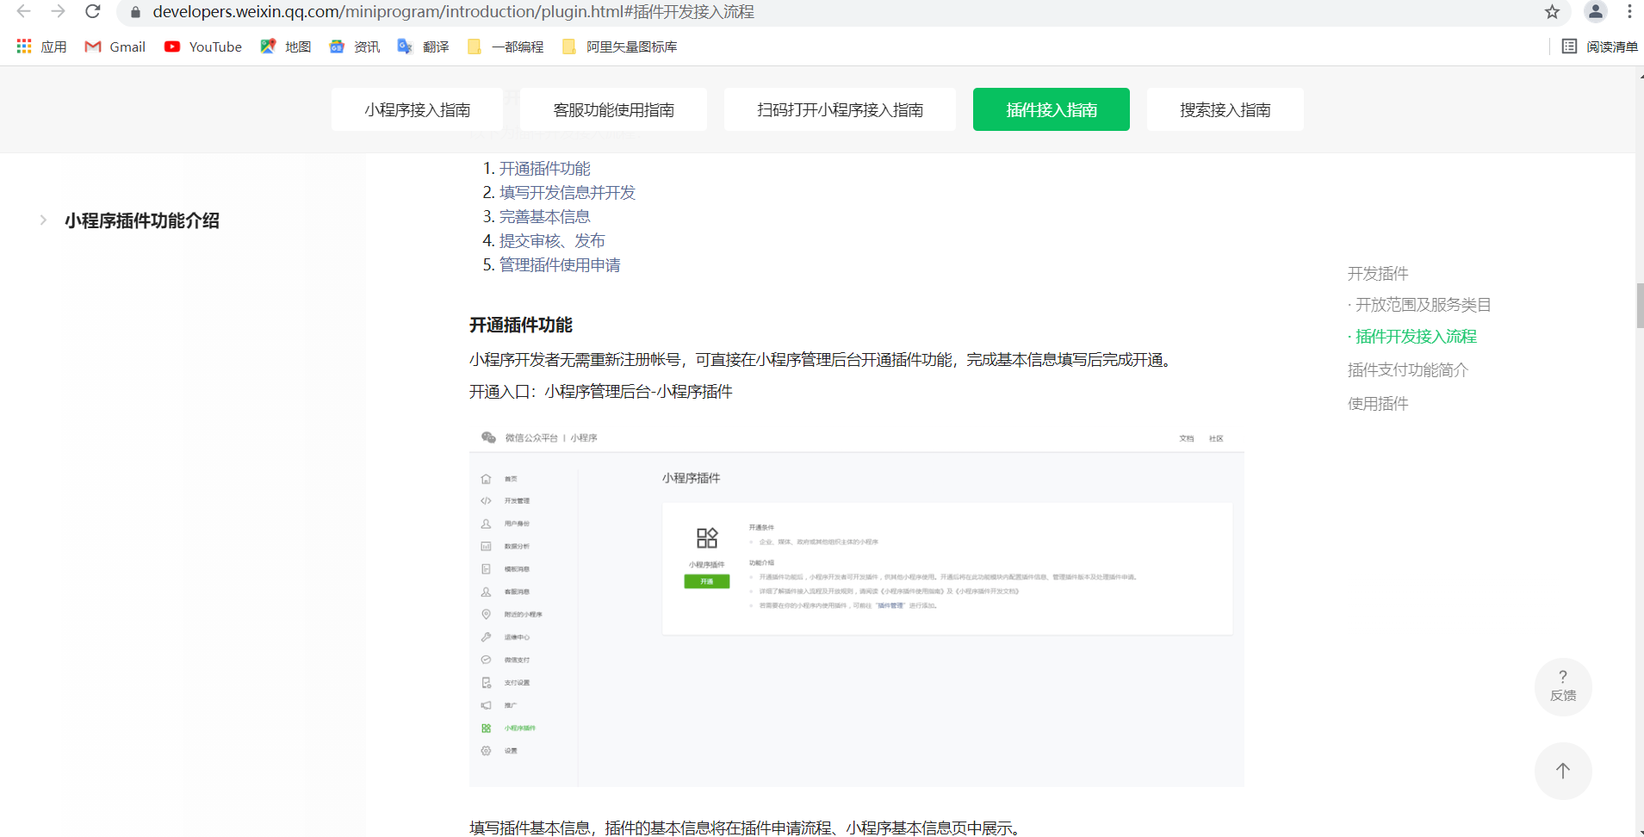Image resolution: width=1644 pixels, height=837 pixels.
Task: Open the 地图 bookmark
Action: click(x=286, y=46)
